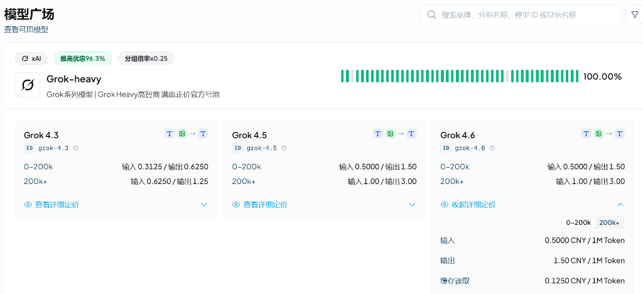Image resolution: width=643 pixels, height=294 pixels.
Task: Click the 0.1250 CNY / 1M Token value
Action: point(585,281)
